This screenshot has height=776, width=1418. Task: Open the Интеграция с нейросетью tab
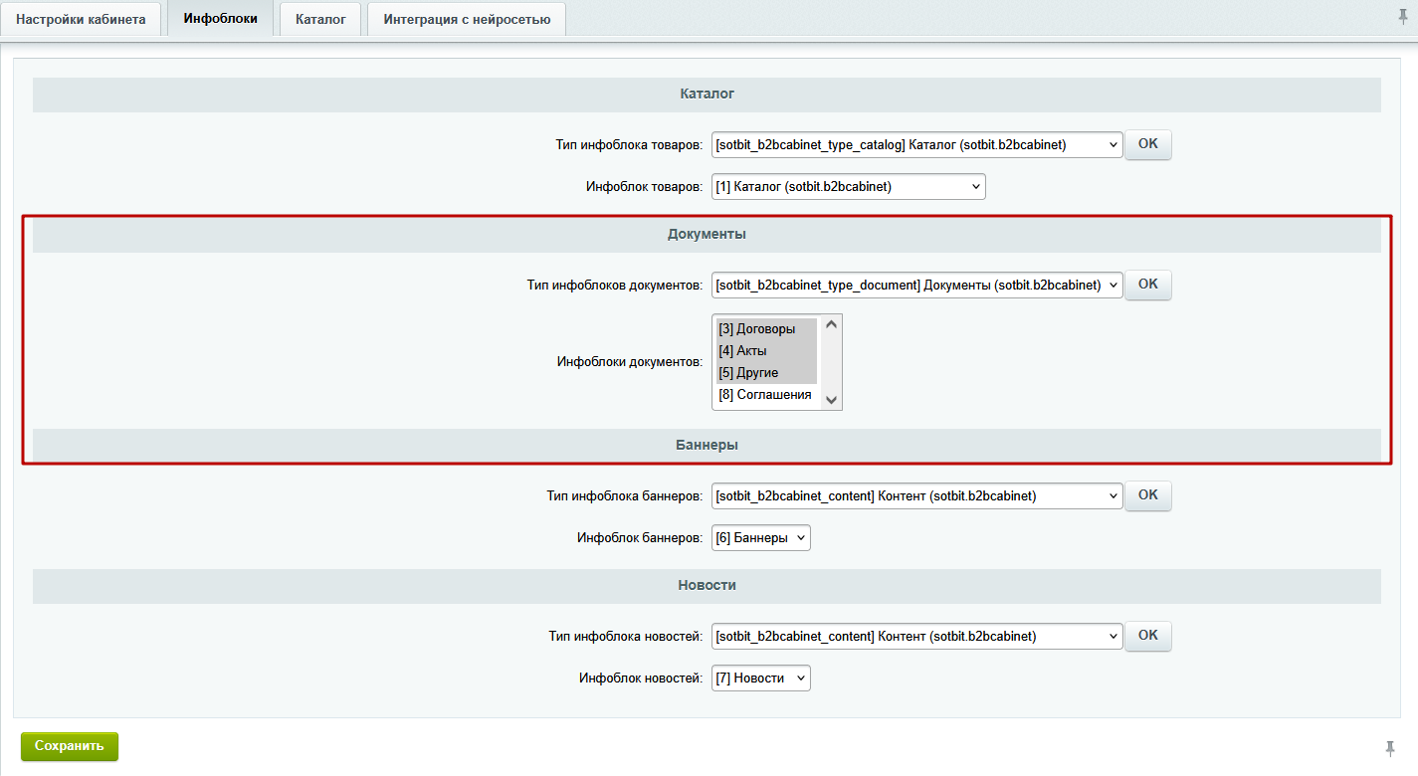467,19
